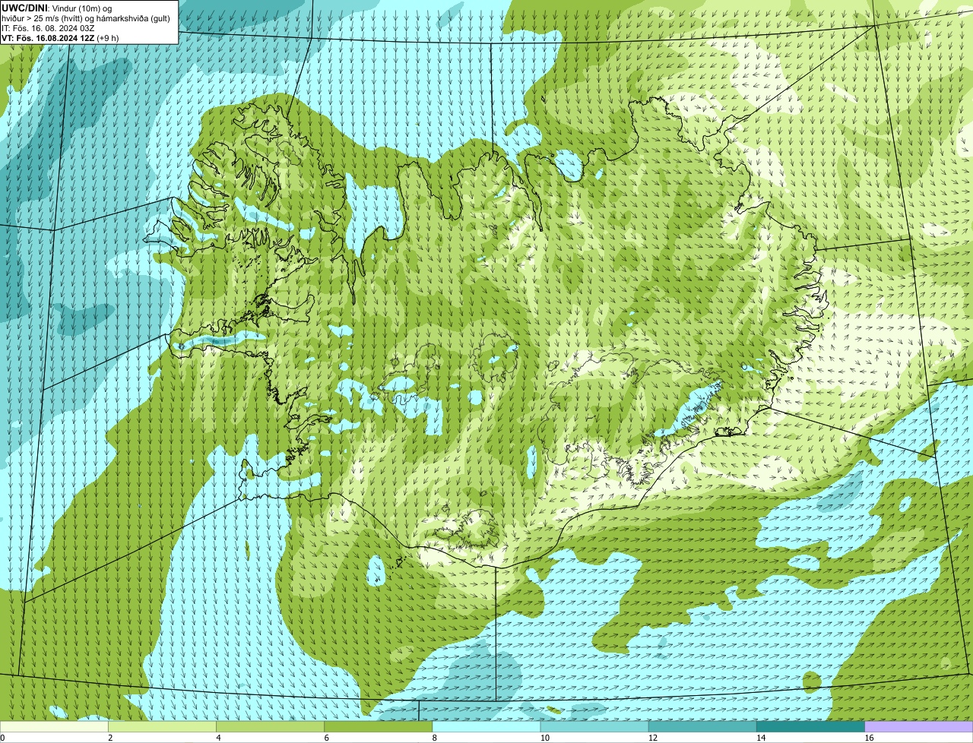Click the '16' label on the color scale
The image size is (973, 743).
coord(869,738)
